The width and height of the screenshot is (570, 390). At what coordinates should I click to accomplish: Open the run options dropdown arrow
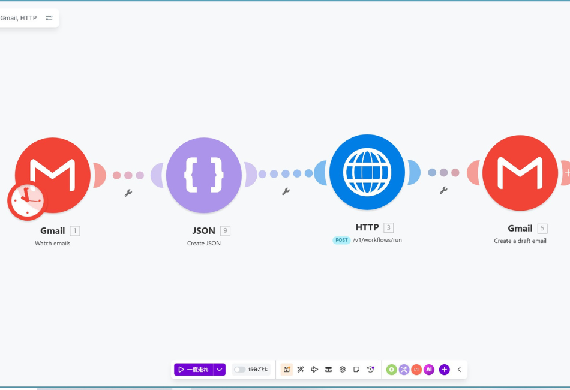coord(220,369)
